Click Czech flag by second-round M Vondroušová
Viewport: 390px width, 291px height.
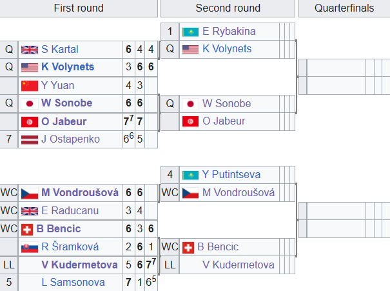(x=190, y=193)
